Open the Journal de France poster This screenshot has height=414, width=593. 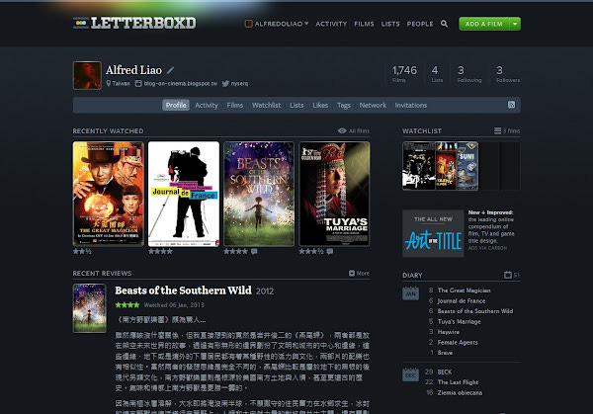click(184, 194)
